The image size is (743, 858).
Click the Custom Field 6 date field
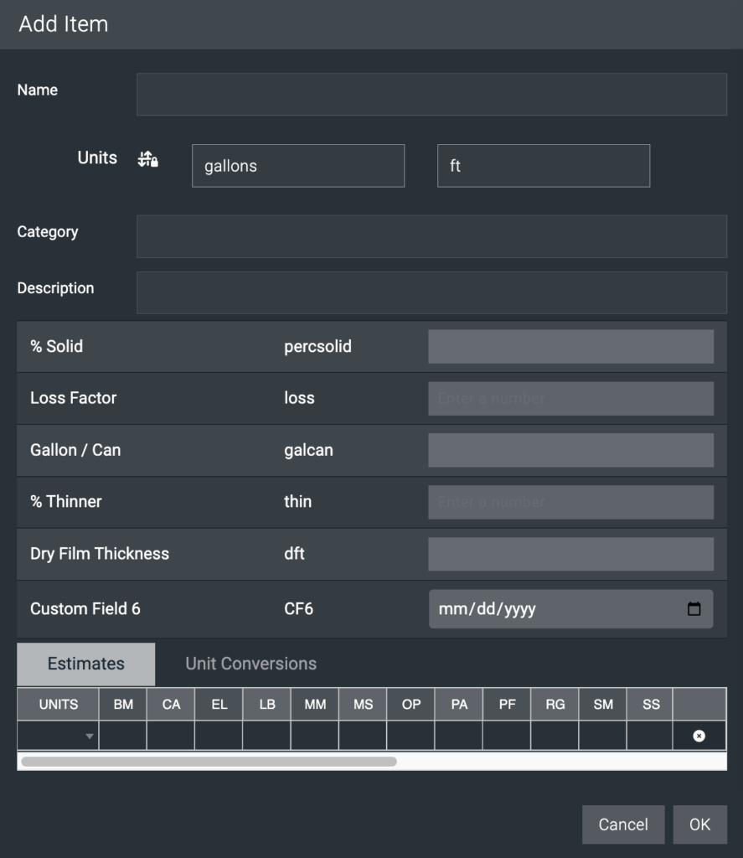coord(570,608)
